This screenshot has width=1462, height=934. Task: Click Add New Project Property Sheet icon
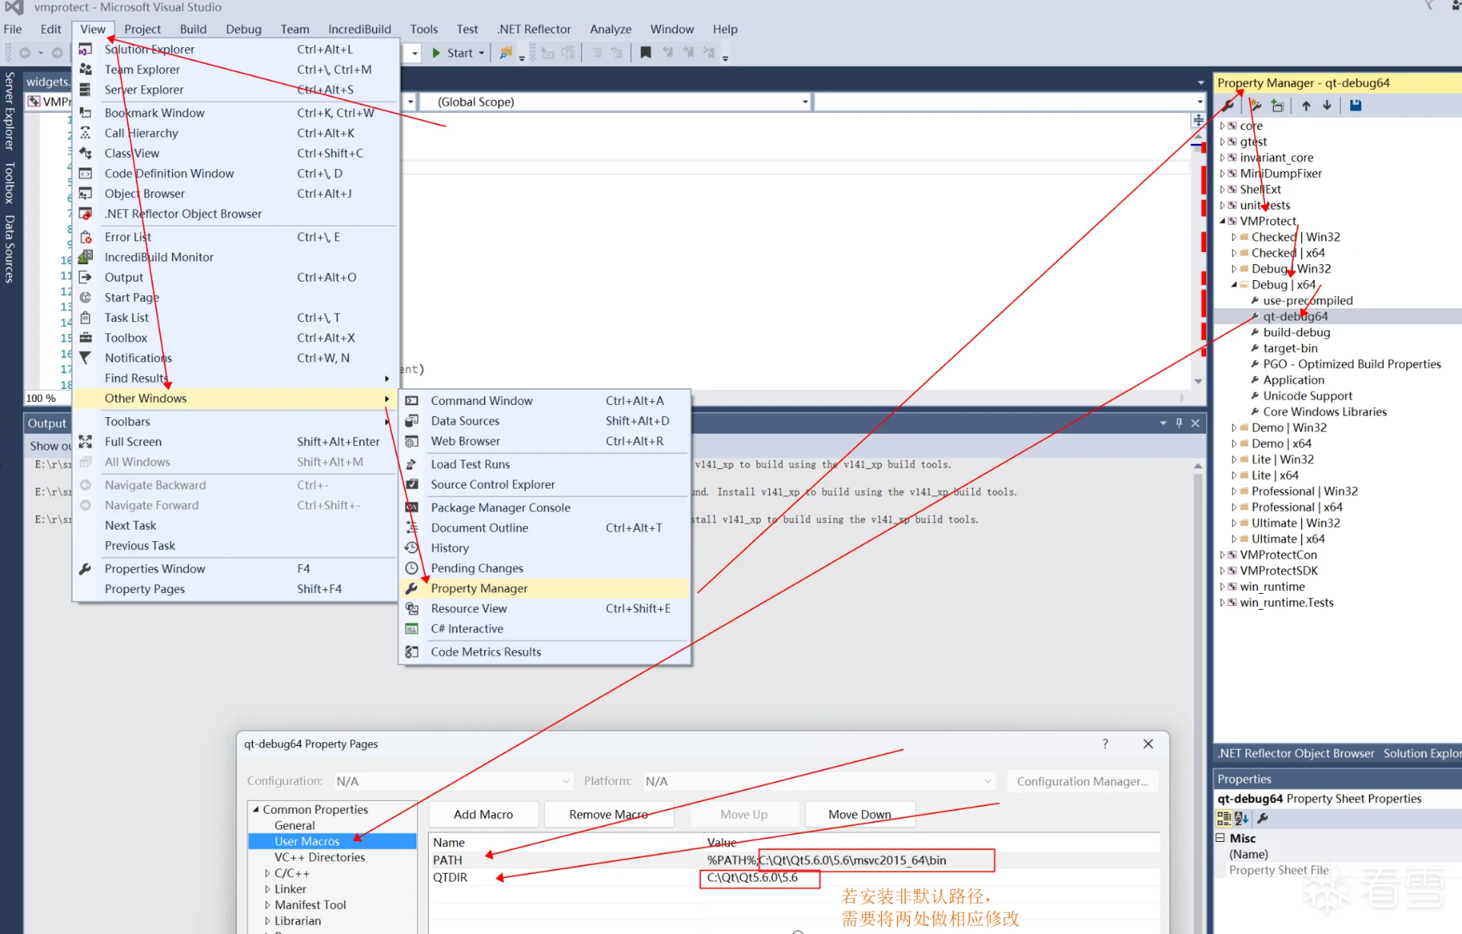point(1256,106)
